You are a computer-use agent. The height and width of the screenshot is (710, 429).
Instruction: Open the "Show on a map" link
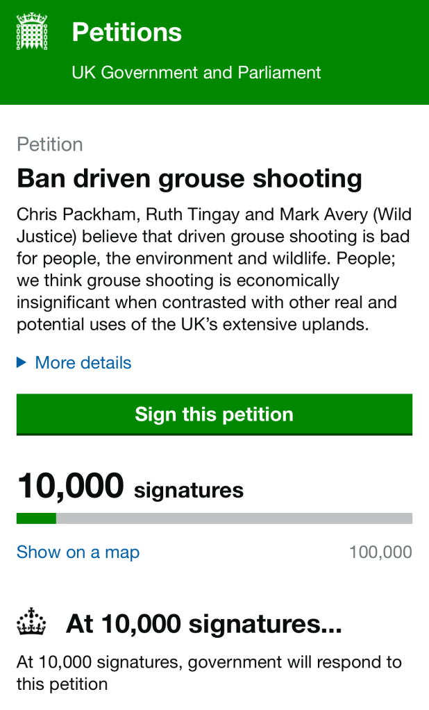tap(78, 552)
